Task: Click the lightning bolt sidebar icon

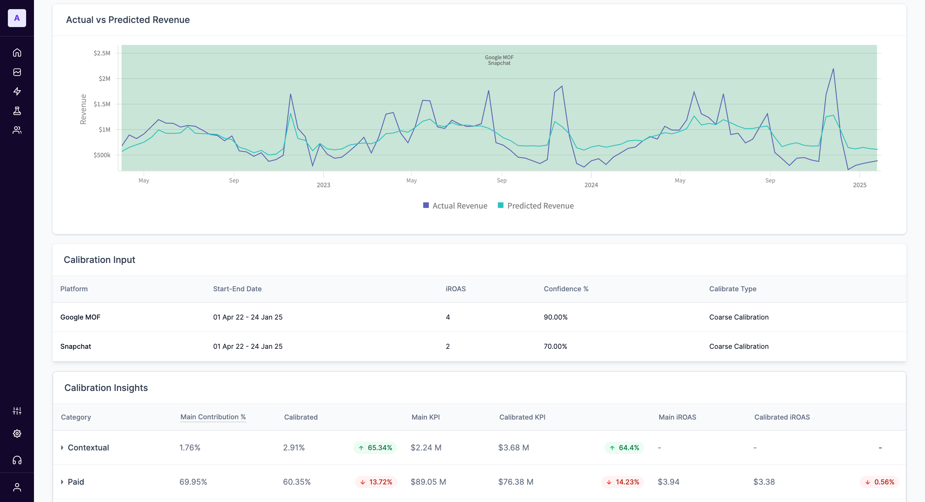Action: coord(17,91)
